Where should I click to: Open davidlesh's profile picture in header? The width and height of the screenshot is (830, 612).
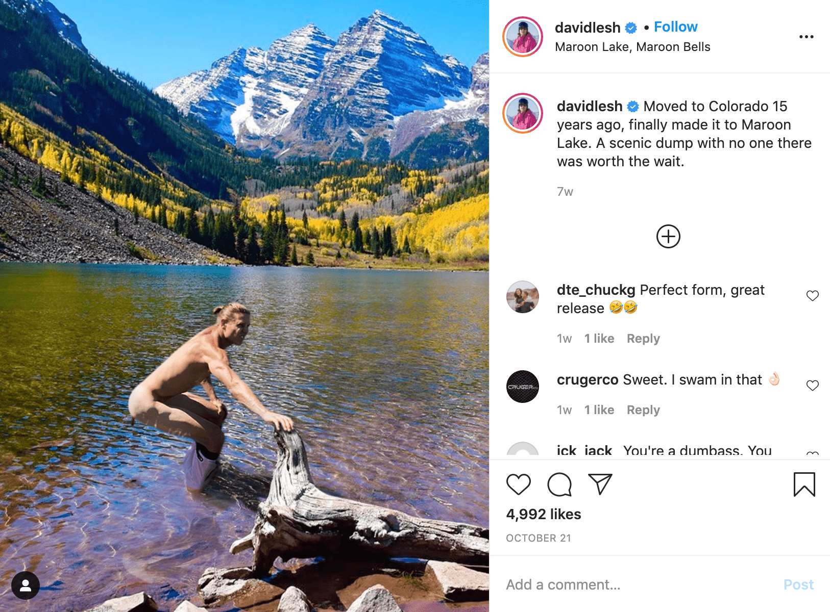[523, 37]
